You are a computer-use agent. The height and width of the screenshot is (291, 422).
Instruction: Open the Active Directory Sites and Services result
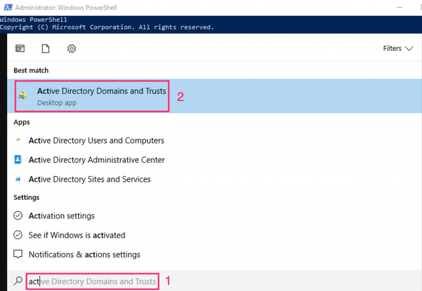click(x=89, y=179)
